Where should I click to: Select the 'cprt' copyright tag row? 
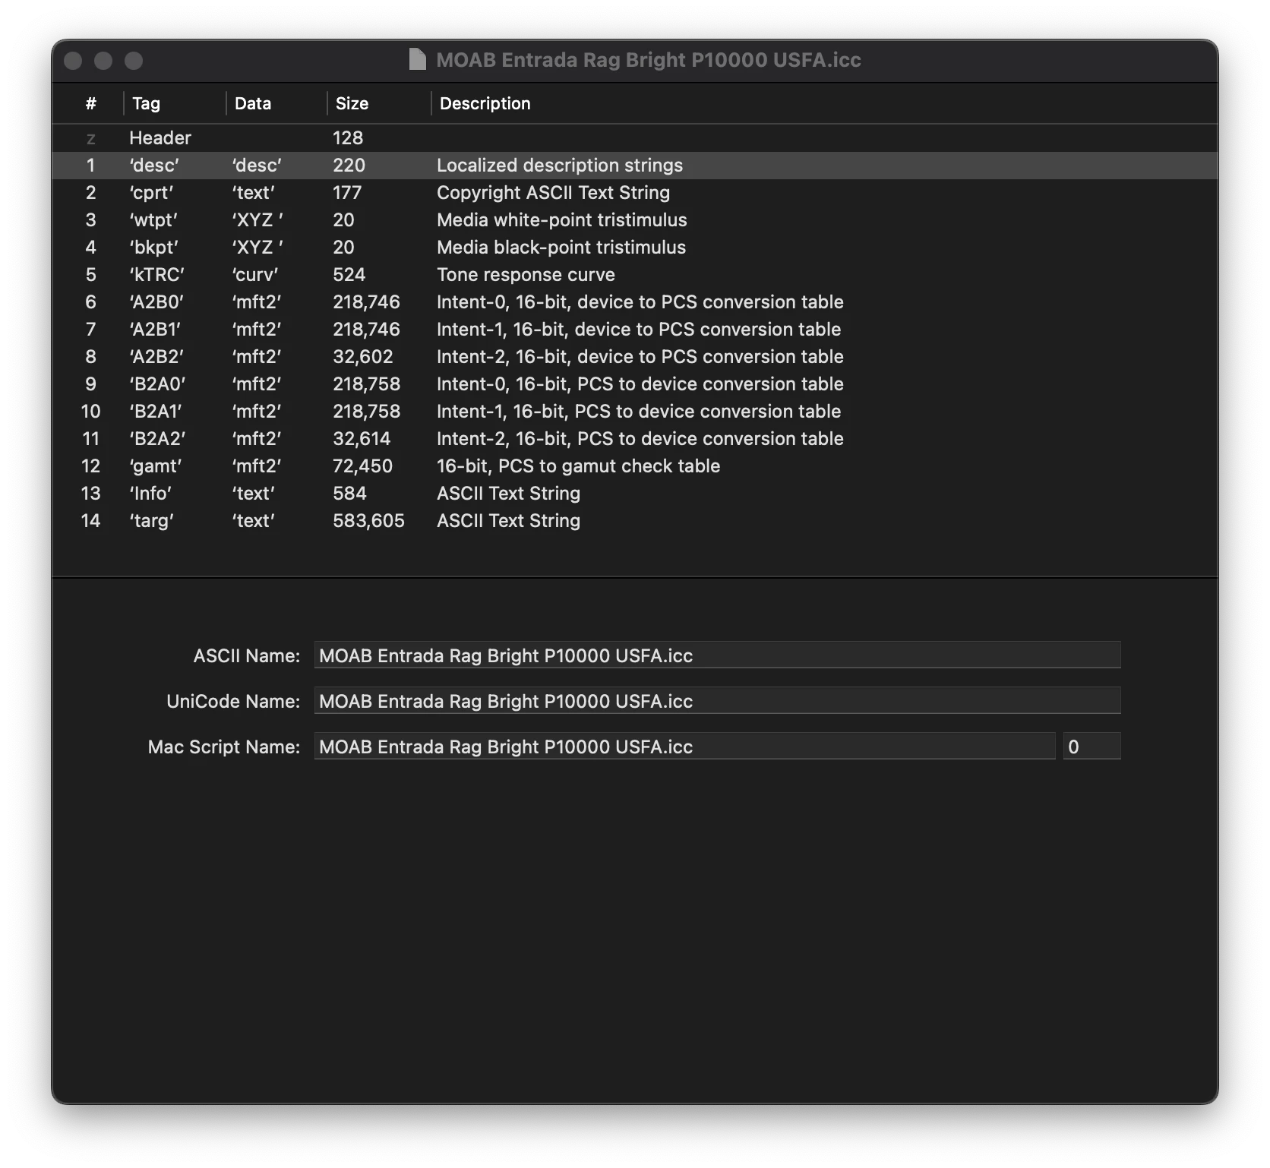635,193
